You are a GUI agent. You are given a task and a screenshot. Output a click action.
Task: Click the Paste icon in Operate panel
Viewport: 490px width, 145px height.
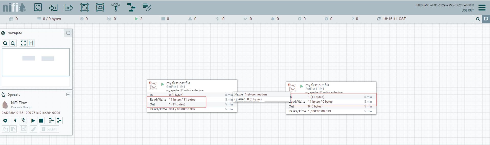pos(13,129)
